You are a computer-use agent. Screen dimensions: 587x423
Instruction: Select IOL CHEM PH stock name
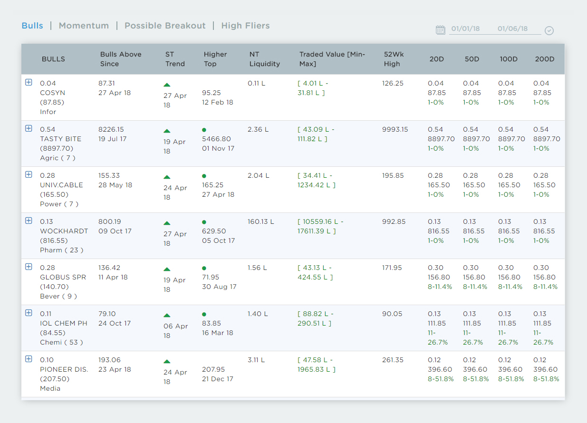click(64, 323)
